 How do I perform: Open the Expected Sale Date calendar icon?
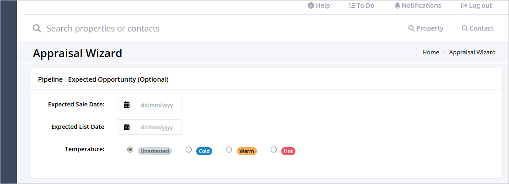pos(127,105)
